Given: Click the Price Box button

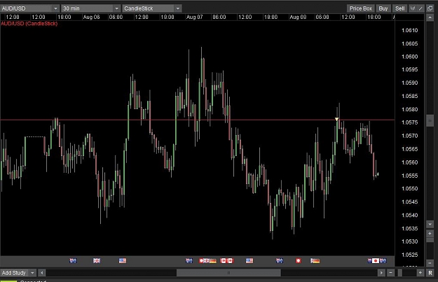Looking at the screenshot, I should click(x=361, y=8).
